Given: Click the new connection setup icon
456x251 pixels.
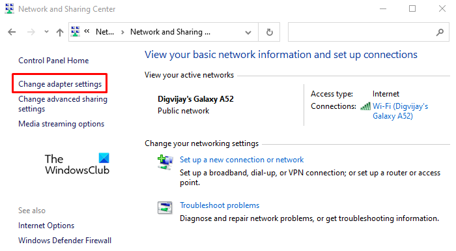Looking at the screenshot, I should [165, 162].
